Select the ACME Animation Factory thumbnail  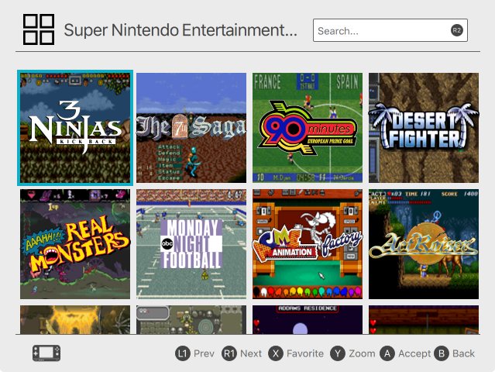click(x=308, y=244)
